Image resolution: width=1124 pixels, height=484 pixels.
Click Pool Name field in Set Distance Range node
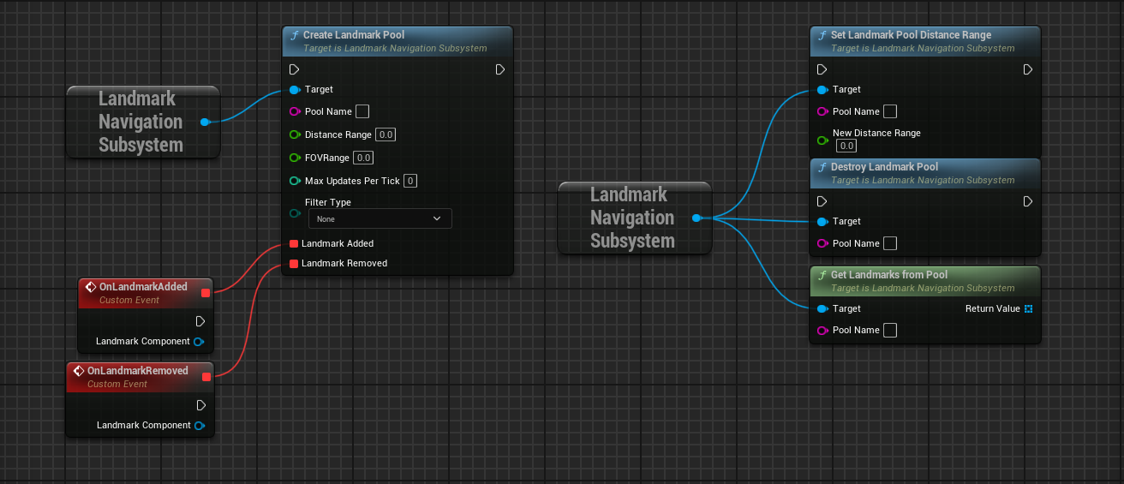point(890,111)
